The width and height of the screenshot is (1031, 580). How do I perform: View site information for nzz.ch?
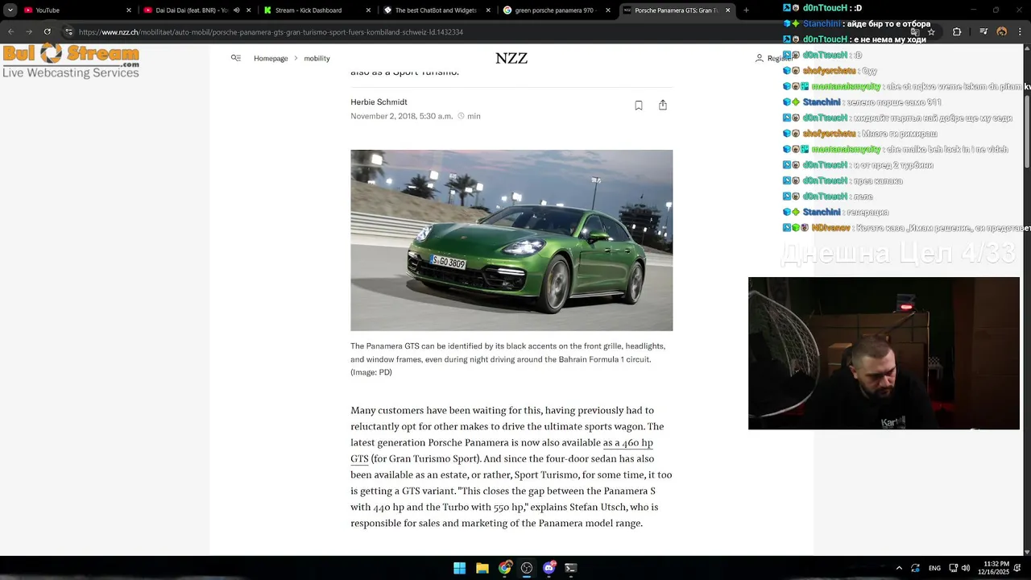pos(69,32)
